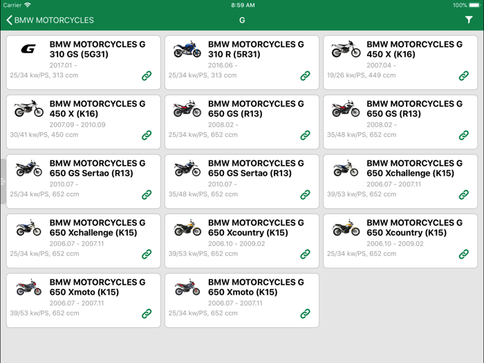Image resolution: width=484 pixels, height=363 pixels.
Task: Tap link icon on 19/26 kw G 450 X card
Action: coord(464,75)
